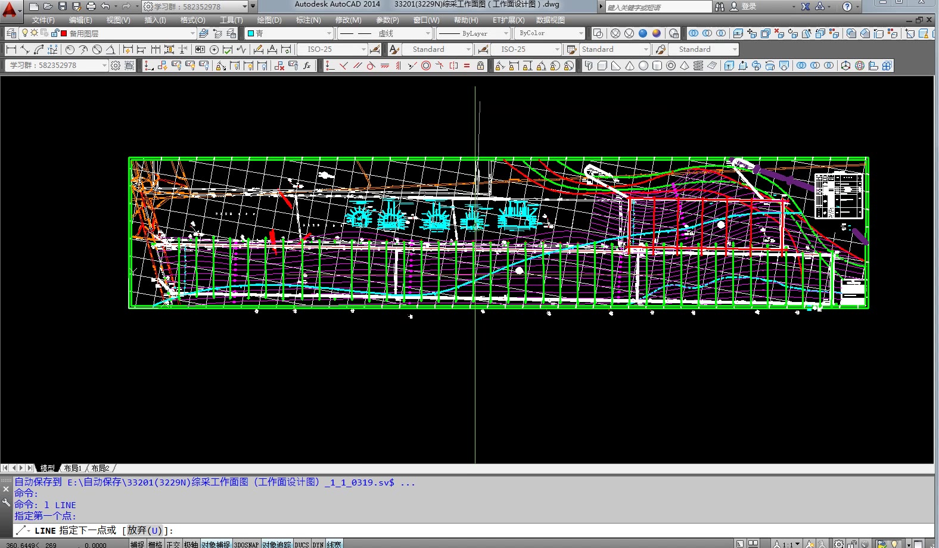Toggle 对象捕捉 object snap in status bar
939x548 pixels.
pos(215,544)
